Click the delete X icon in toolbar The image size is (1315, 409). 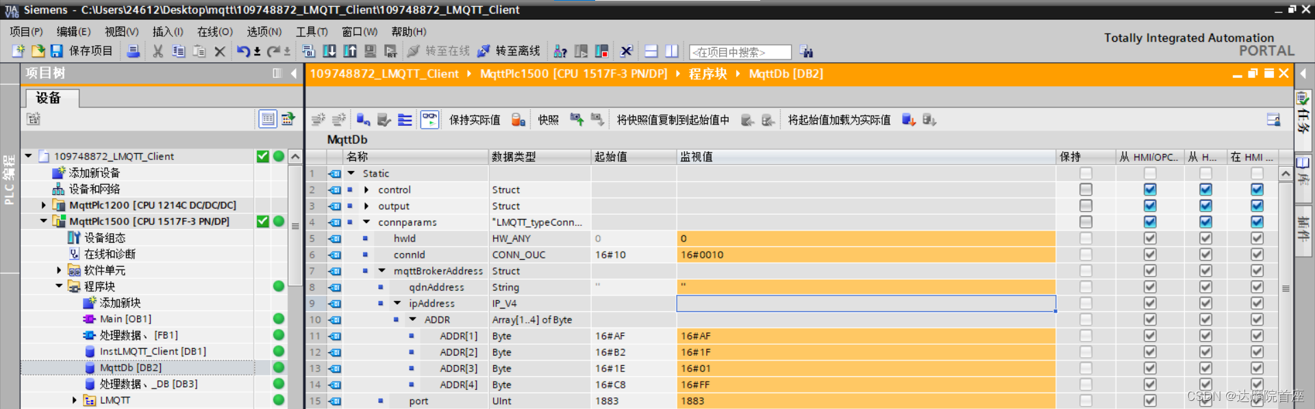pos(220,51)
